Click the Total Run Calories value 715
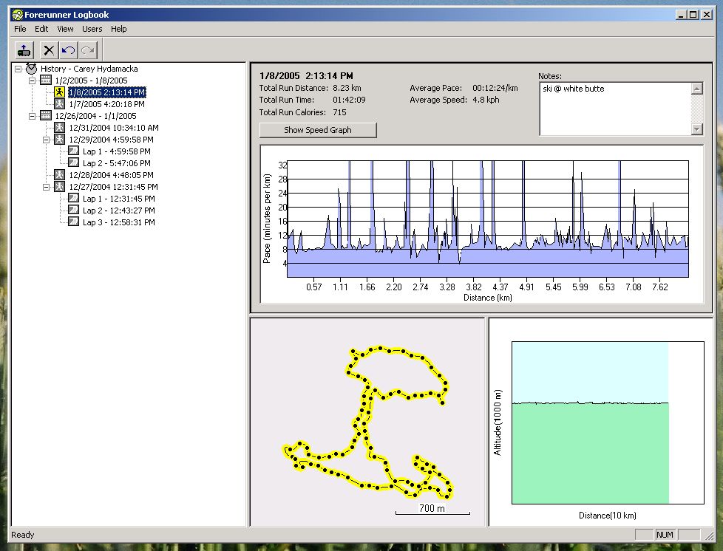Screen dimensions: 723x551 click(339, 112)
